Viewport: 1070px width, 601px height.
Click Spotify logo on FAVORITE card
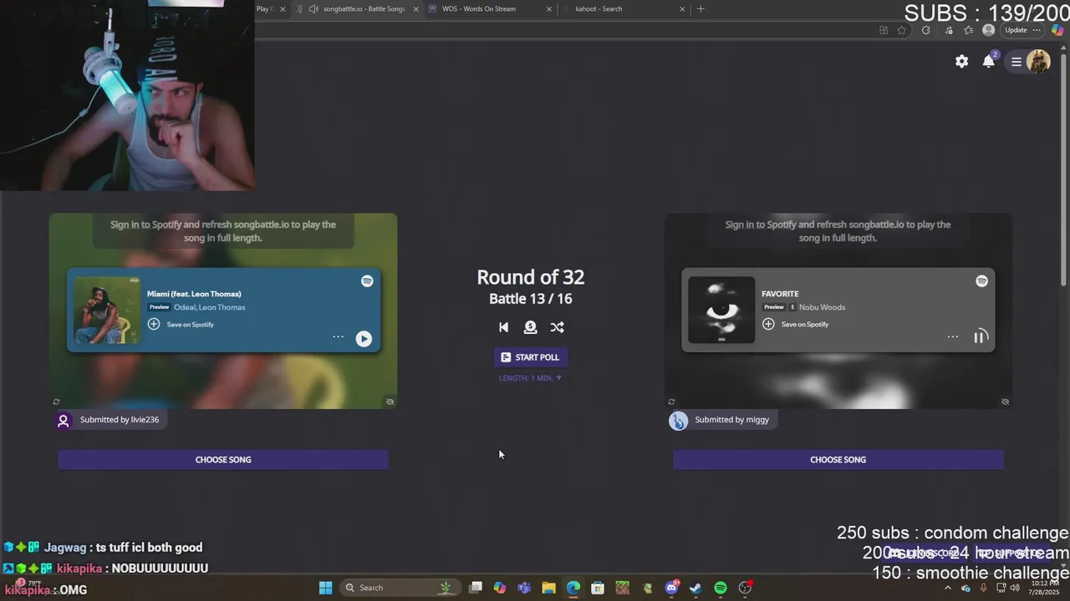pyautogui.click(x=981, y=281)
